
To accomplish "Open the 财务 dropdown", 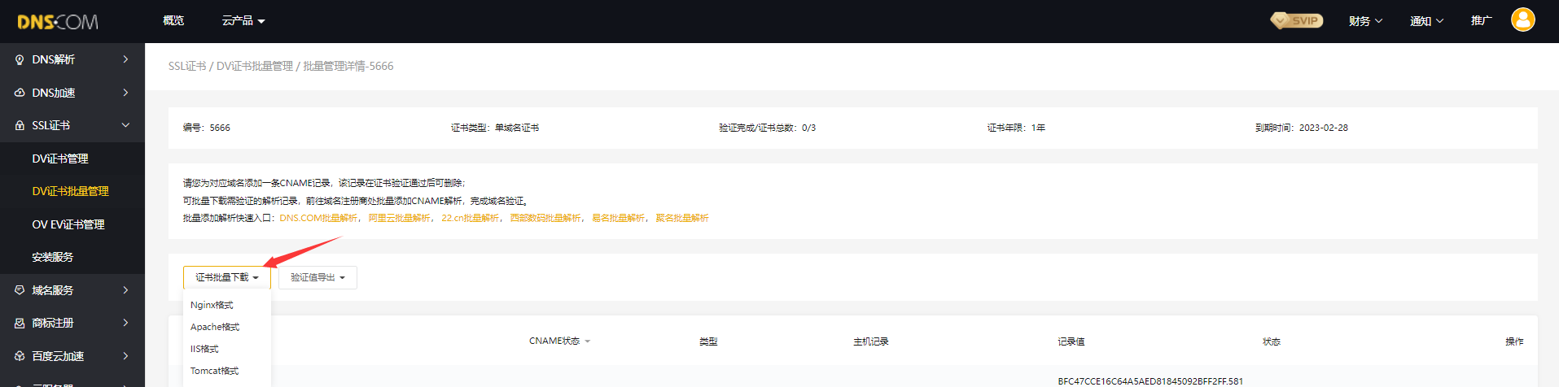I will point(1365,21).
